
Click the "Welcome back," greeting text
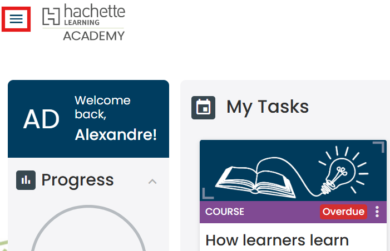click(102, 107)
